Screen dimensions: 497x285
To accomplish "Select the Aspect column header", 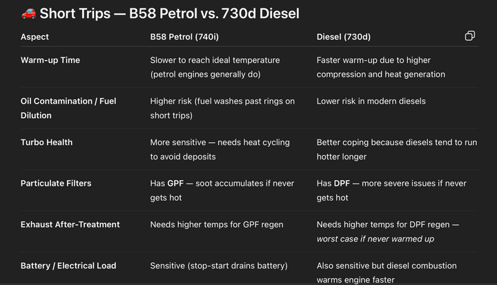I will click(x=35, y=37).
